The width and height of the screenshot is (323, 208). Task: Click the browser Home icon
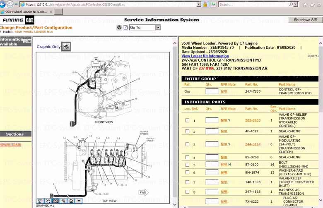305,5
